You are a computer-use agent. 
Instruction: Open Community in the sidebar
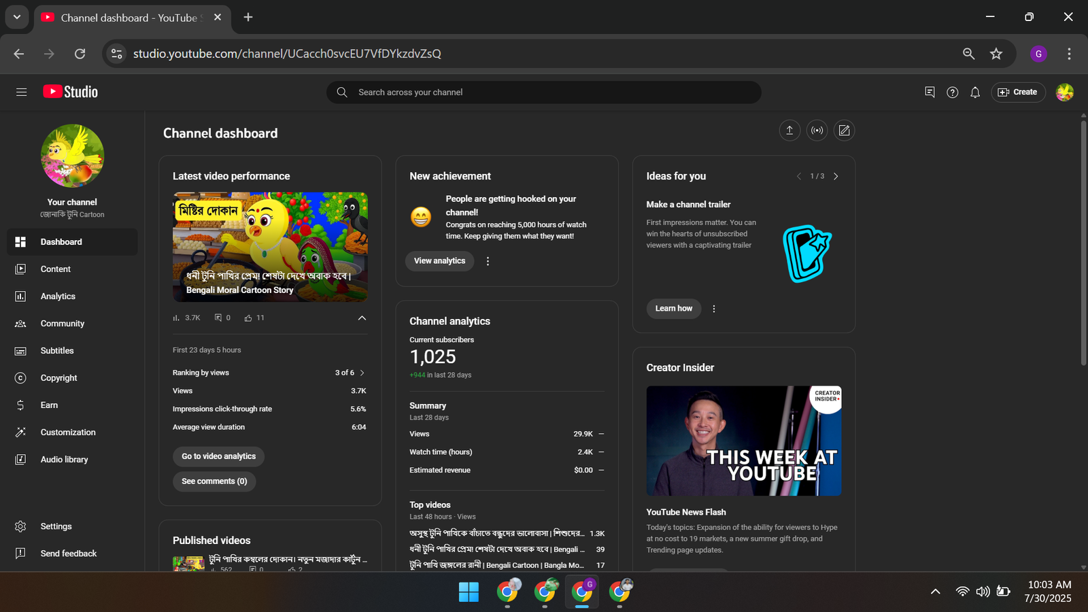pyautogui.click(x=72, y=324)
